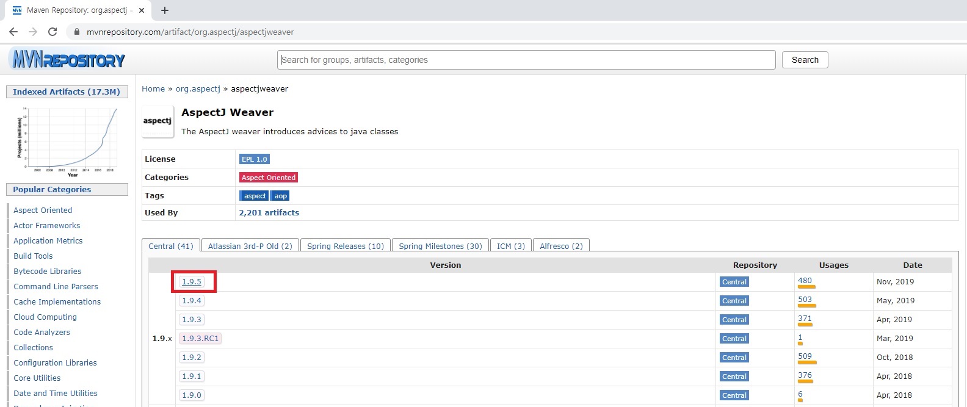Open the 376 usages link
Screen dimensions: 967x407
coord(805,375)
